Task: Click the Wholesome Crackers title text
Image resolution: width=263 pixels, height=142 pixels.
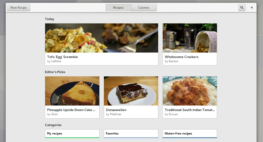Action: [181, 57]
